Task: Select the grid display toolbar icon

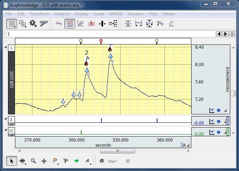Action: tap(12, 24)
